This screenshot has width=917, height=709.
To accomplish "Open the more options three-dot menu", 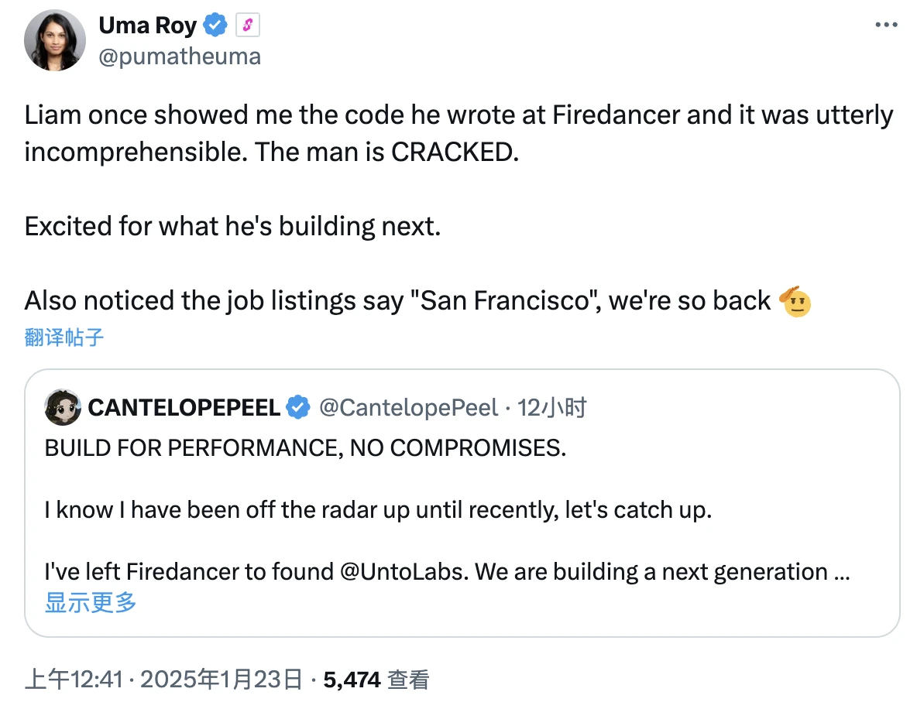I will click(885, 26).
